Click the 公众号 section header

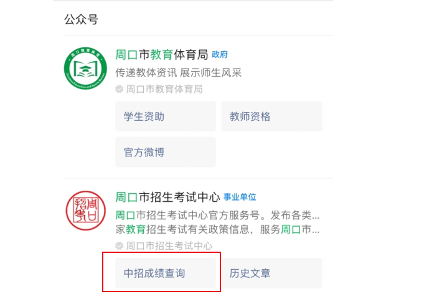pyautogui.click(x=81, y=19)
